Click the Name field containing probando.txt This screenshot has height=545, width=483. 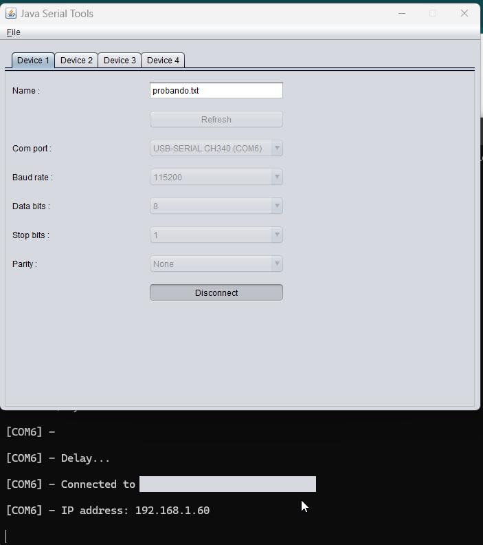click(216, 90)
